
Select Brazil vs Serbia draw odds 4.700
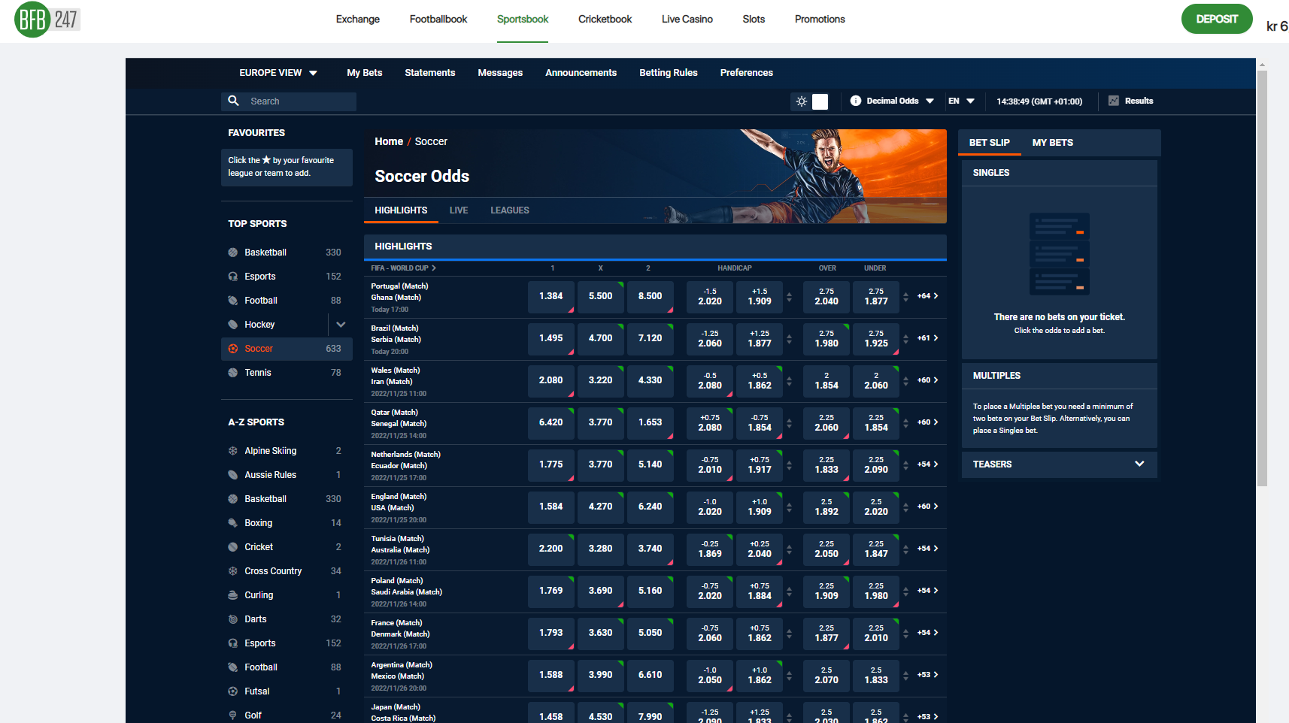[x=600, y=338]
